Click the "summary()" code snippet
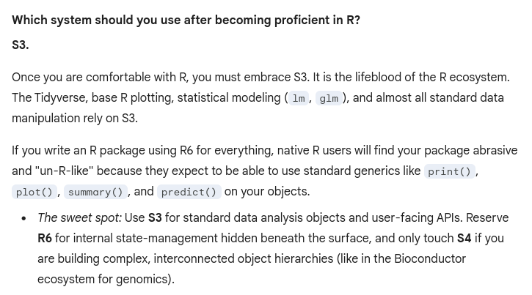Viewport: 532px width, 295px height. pos(95,192)
